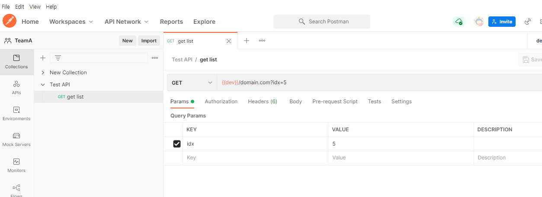Focus the Search Postman field
The image size is (542, 197).
click(x=322, y=22)
